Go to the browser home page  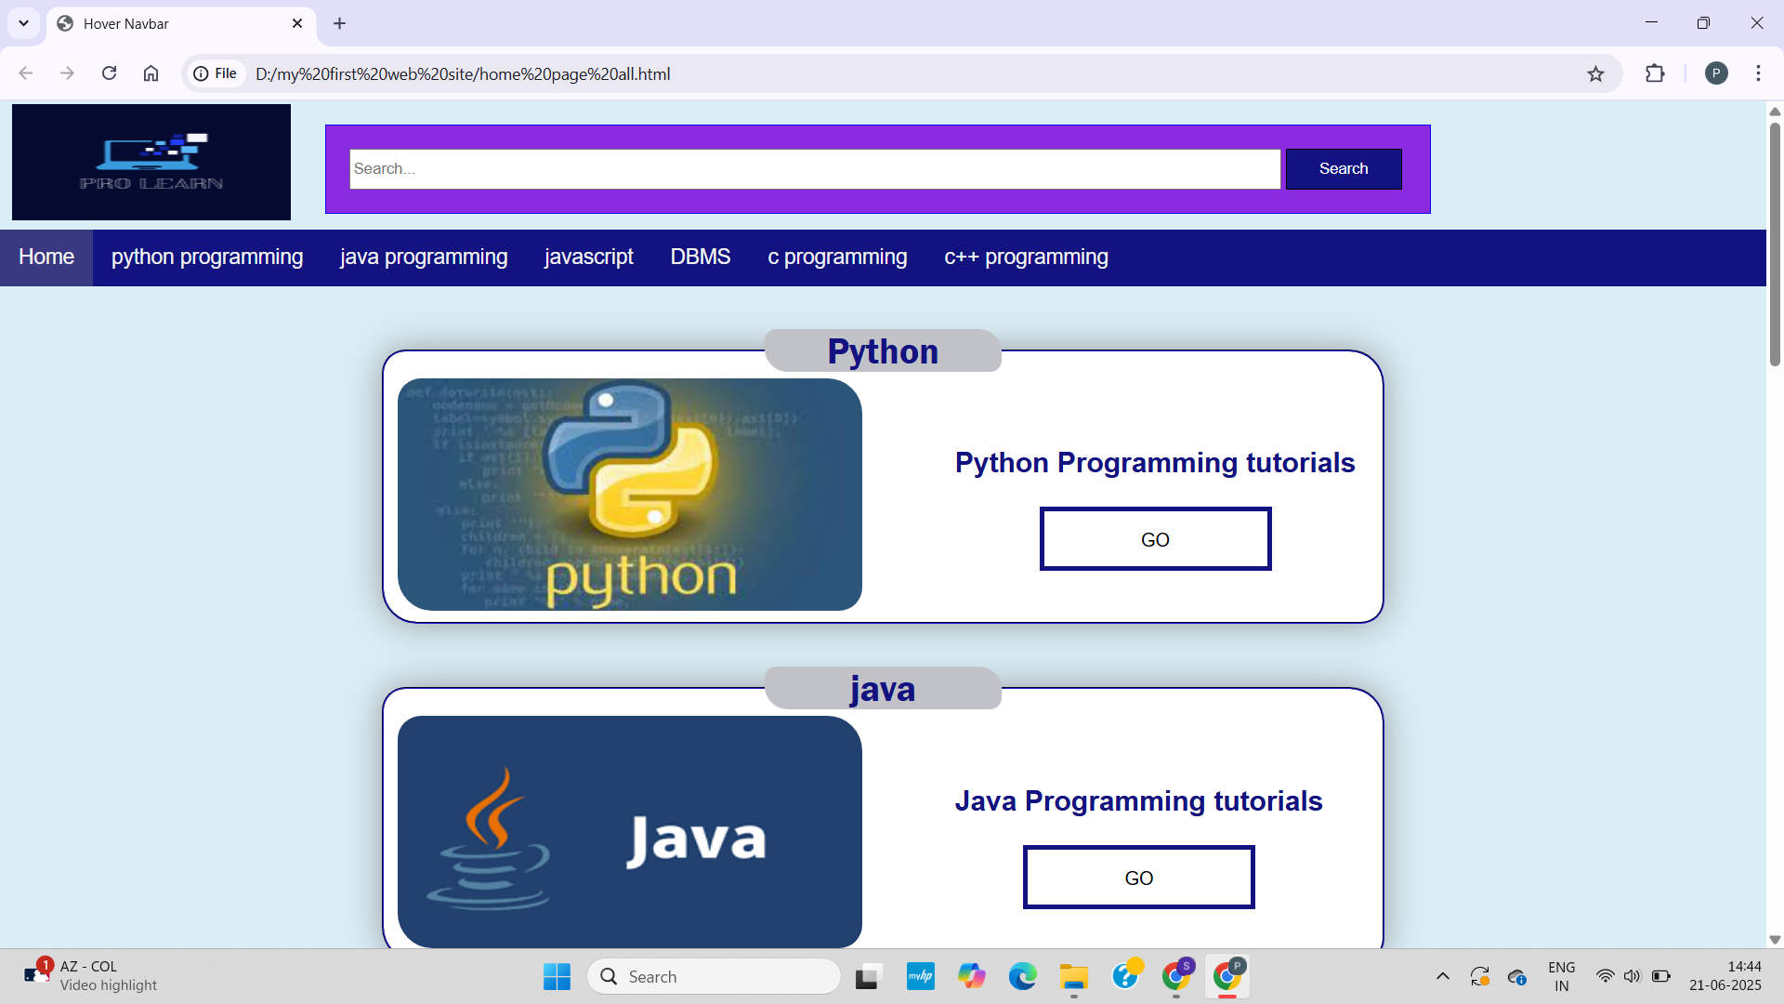coord(151,73)
